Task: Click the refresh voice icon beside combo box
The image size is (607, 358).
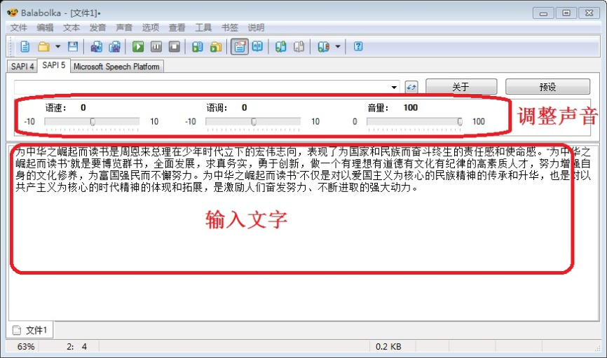Action: [x=411, y=87]
